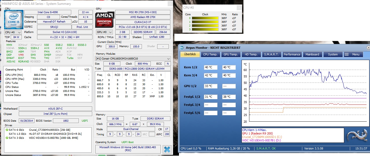Click the Crucial SSD status checkmark
The height and width of the screenshot is (157, 370).
tap(7, 130)
